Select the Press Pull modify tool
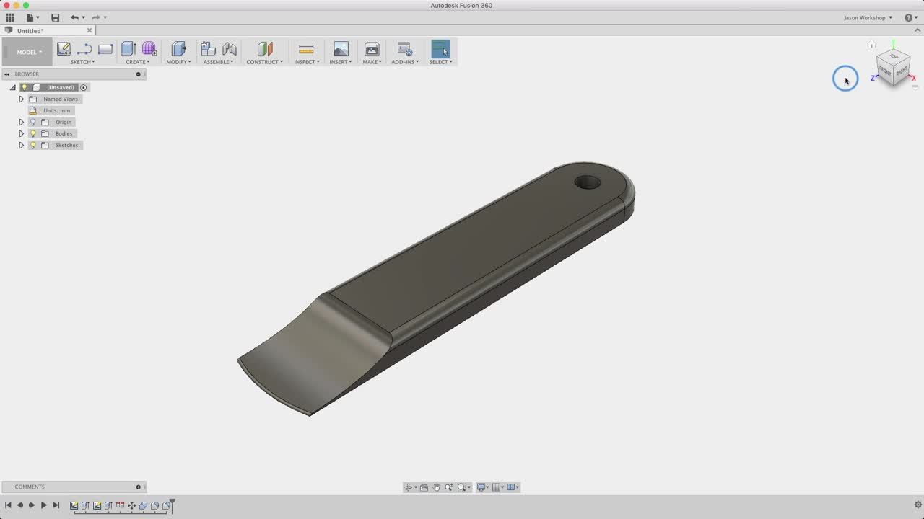 coord(178,49)
